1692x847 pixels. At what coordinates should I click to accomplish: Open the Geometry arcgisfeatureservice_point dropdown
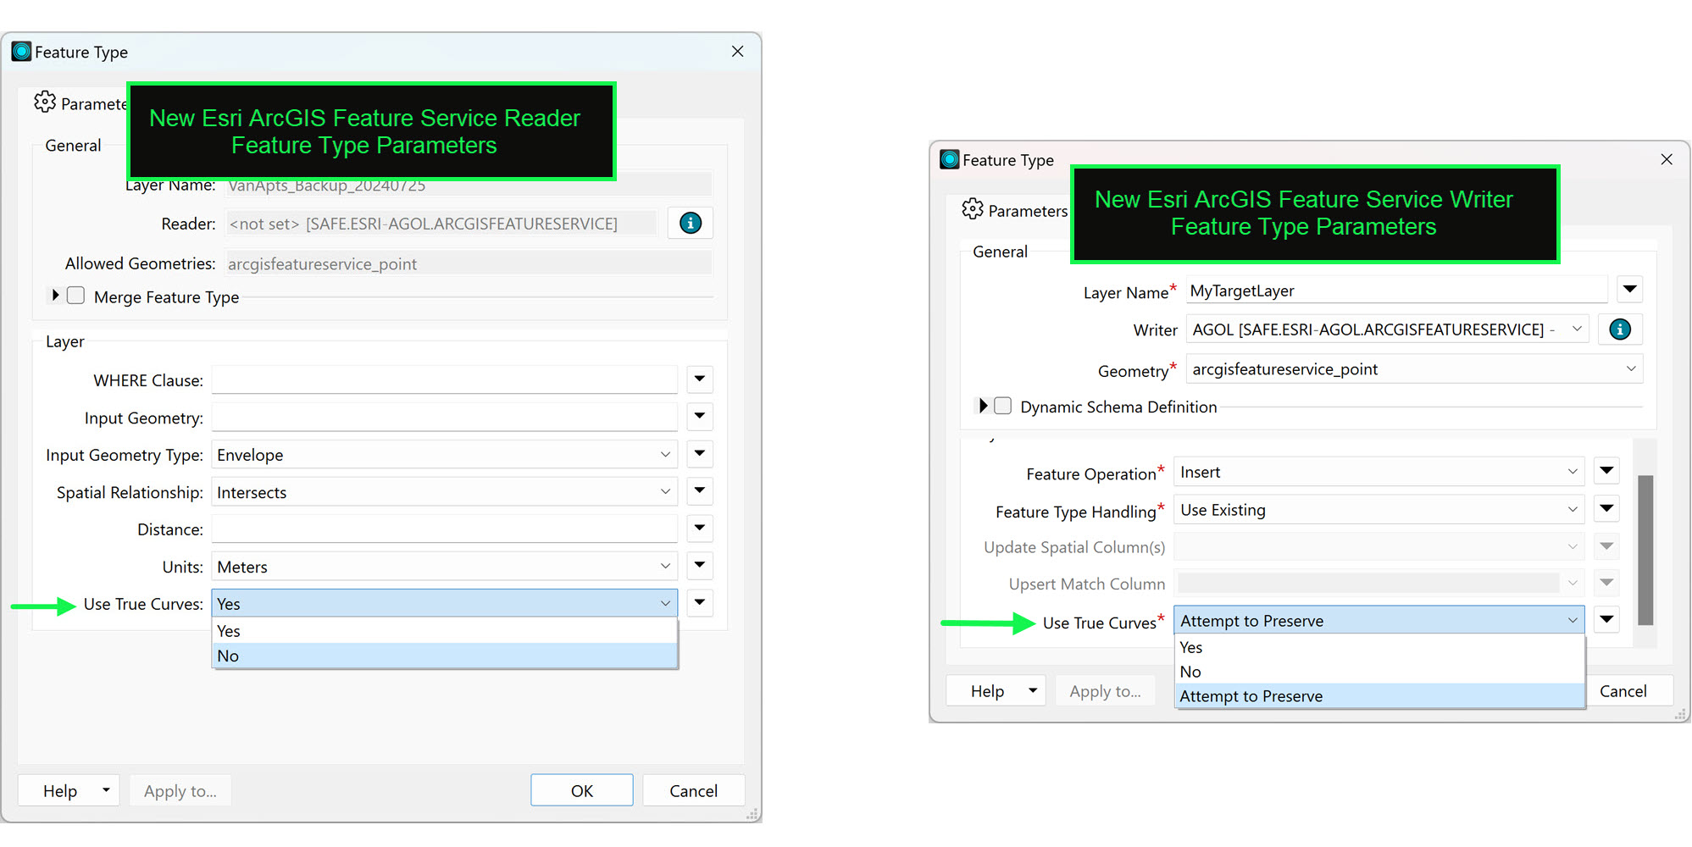point(1414,369)
